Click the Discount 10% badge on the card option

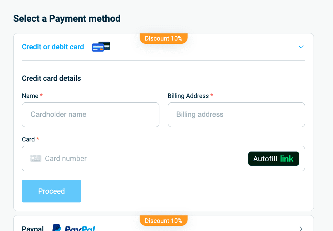[x=164, y=38]
